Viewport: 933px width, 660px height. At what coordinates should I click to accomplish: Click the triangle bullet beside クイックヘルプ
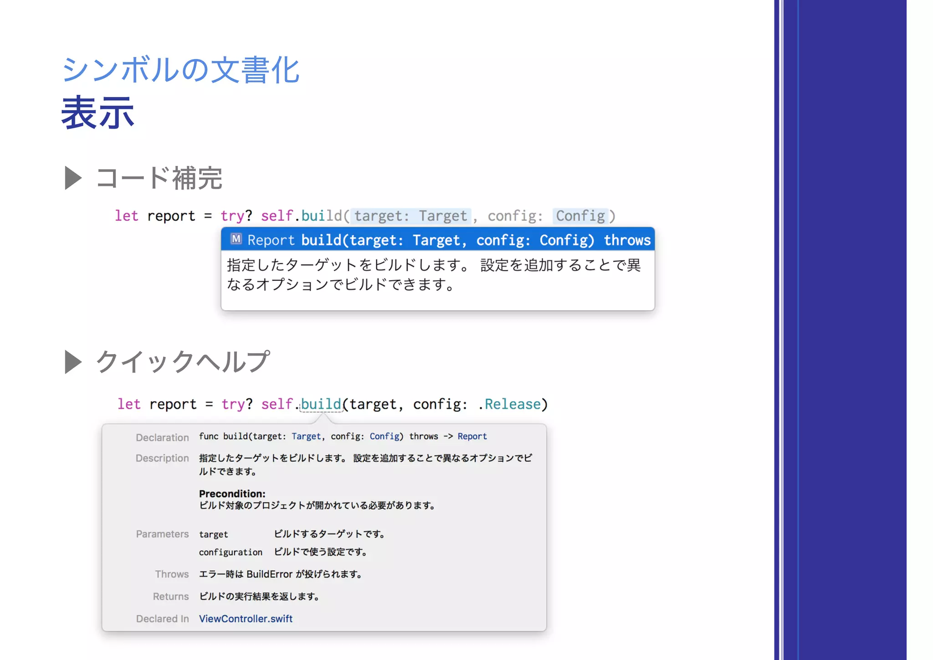pyautogui.click(x=73, y=362)
